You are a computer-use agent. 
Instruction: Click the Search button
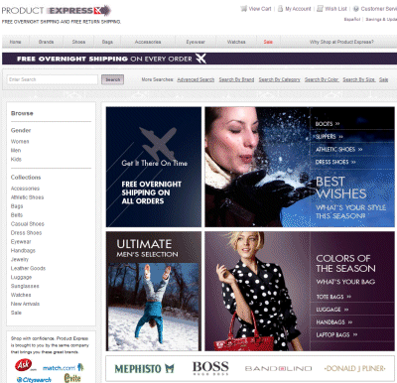[112, 79]
